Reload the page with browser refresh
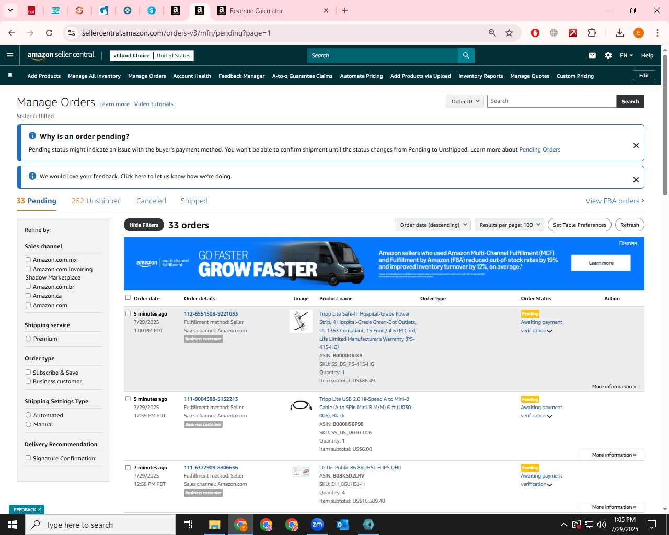The width and height of the screenshot is (669, 535). [x=49, y=33]
